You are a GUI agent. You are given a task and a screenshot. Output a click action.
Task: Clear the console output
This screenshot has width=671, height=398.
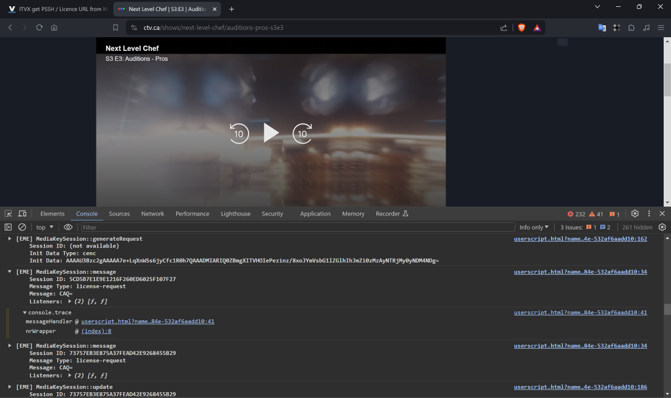(22, 227)
